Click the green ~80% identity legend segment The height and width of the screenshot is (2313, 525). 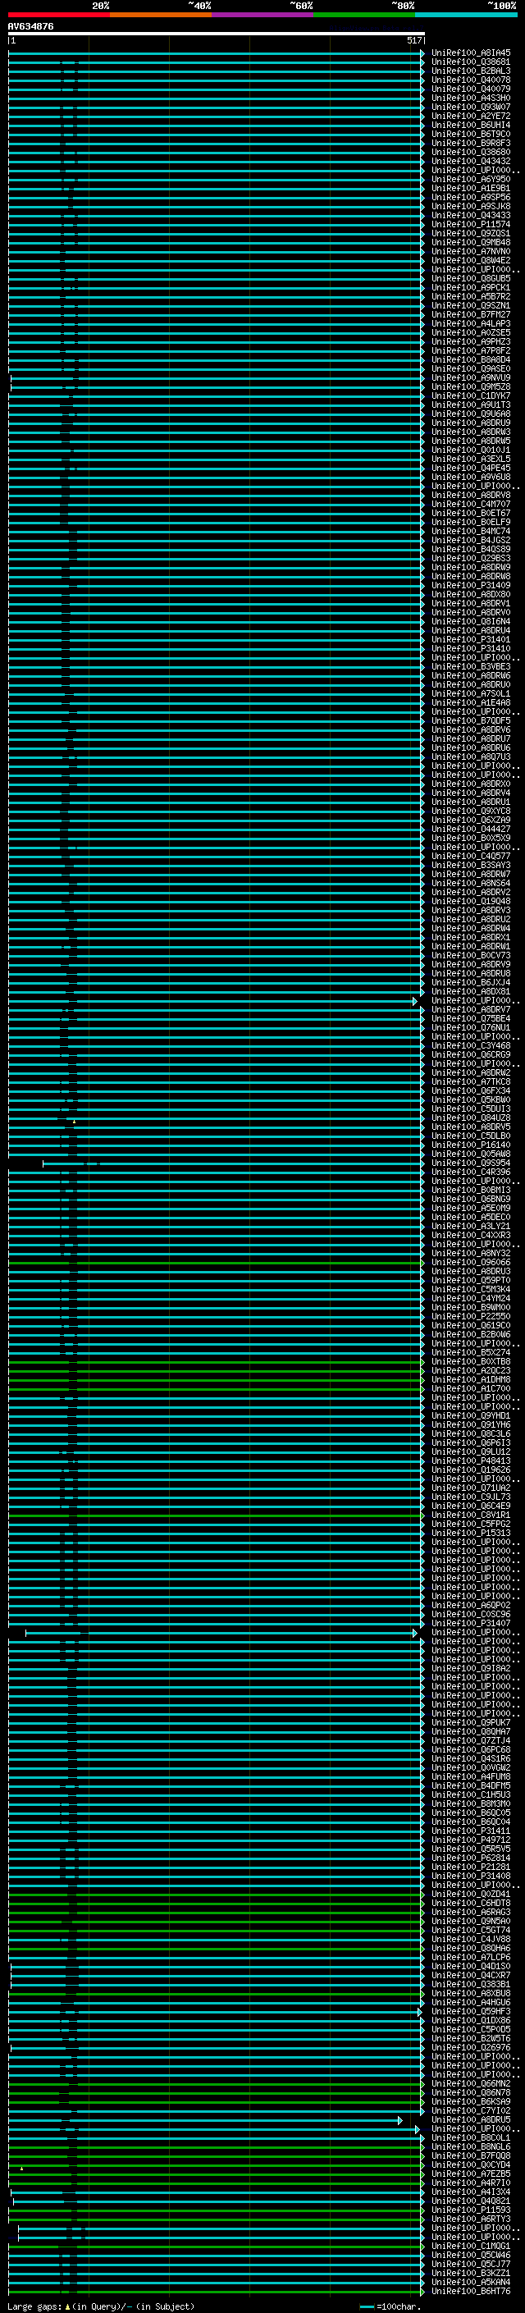[x=364, y=15]
